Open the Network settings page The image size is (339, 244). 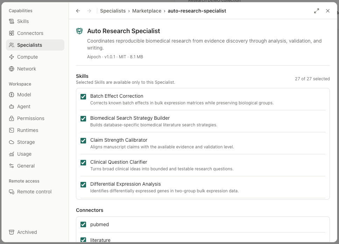35,69
